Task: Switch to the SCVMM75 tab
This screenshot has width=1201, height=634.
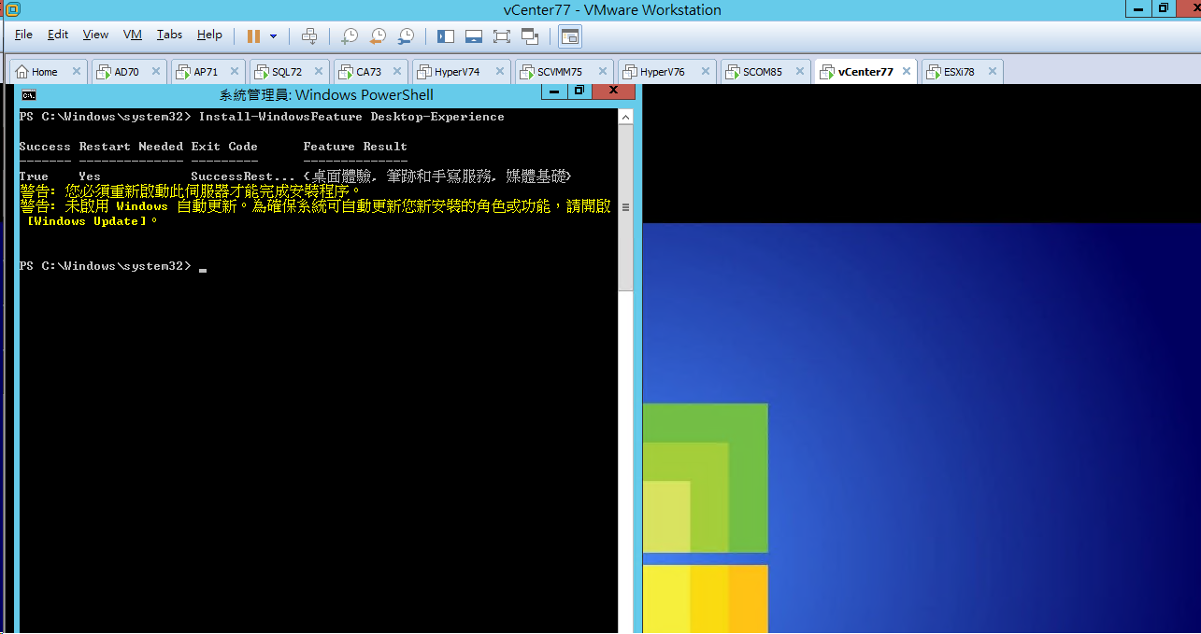Action: point(564,72)
